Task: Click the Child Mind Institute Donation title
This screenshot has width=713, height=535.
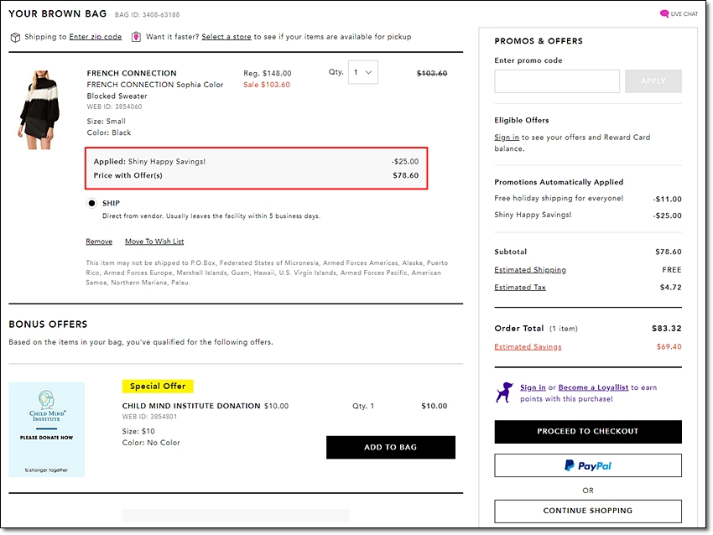Action: pyautogui.click(x=191, y=406)
